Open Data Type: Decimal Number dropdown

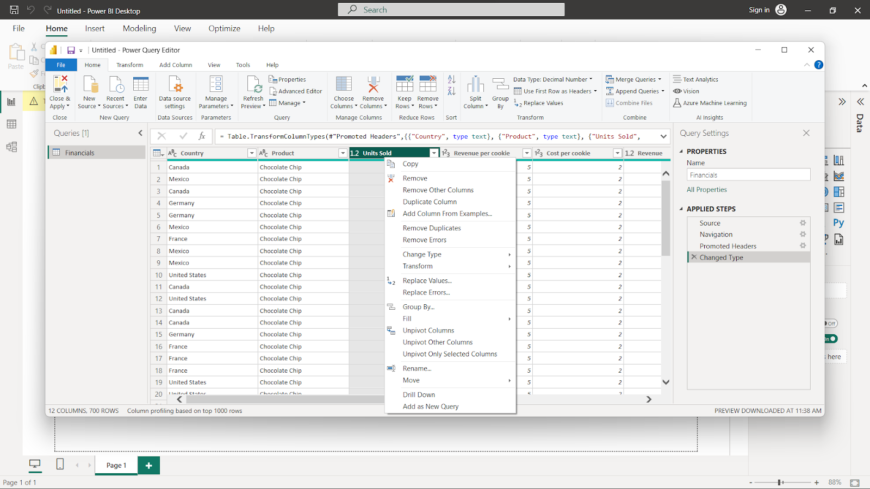553,79
